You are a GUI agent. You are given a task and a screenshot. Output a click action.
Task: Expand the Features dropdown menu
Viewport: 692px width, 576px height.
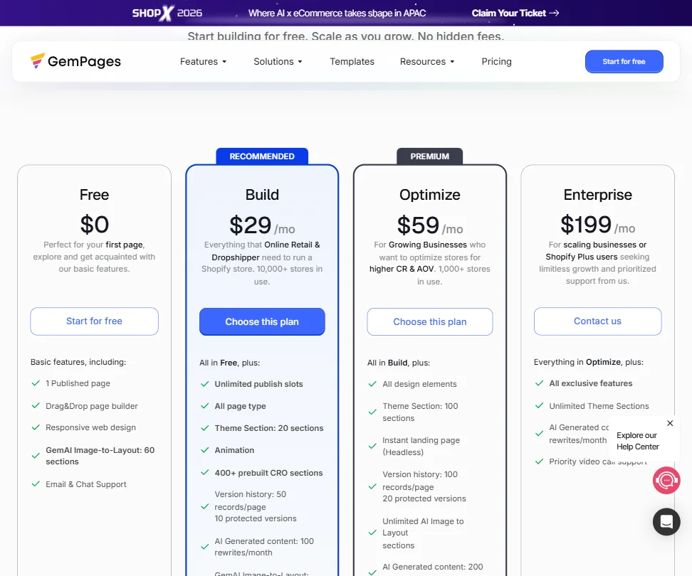pyautogui.click(x=203, y=62)
